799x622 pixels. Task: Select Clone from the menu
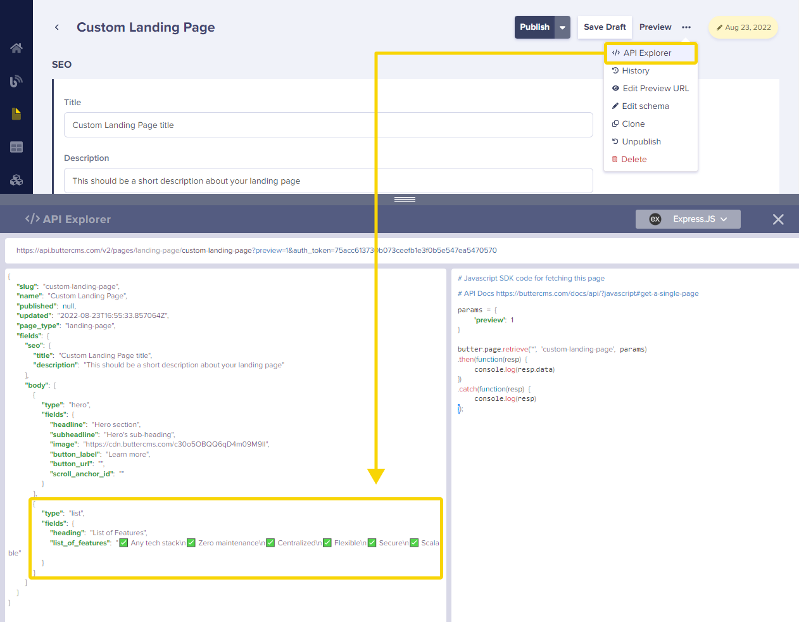pos(651,124)
